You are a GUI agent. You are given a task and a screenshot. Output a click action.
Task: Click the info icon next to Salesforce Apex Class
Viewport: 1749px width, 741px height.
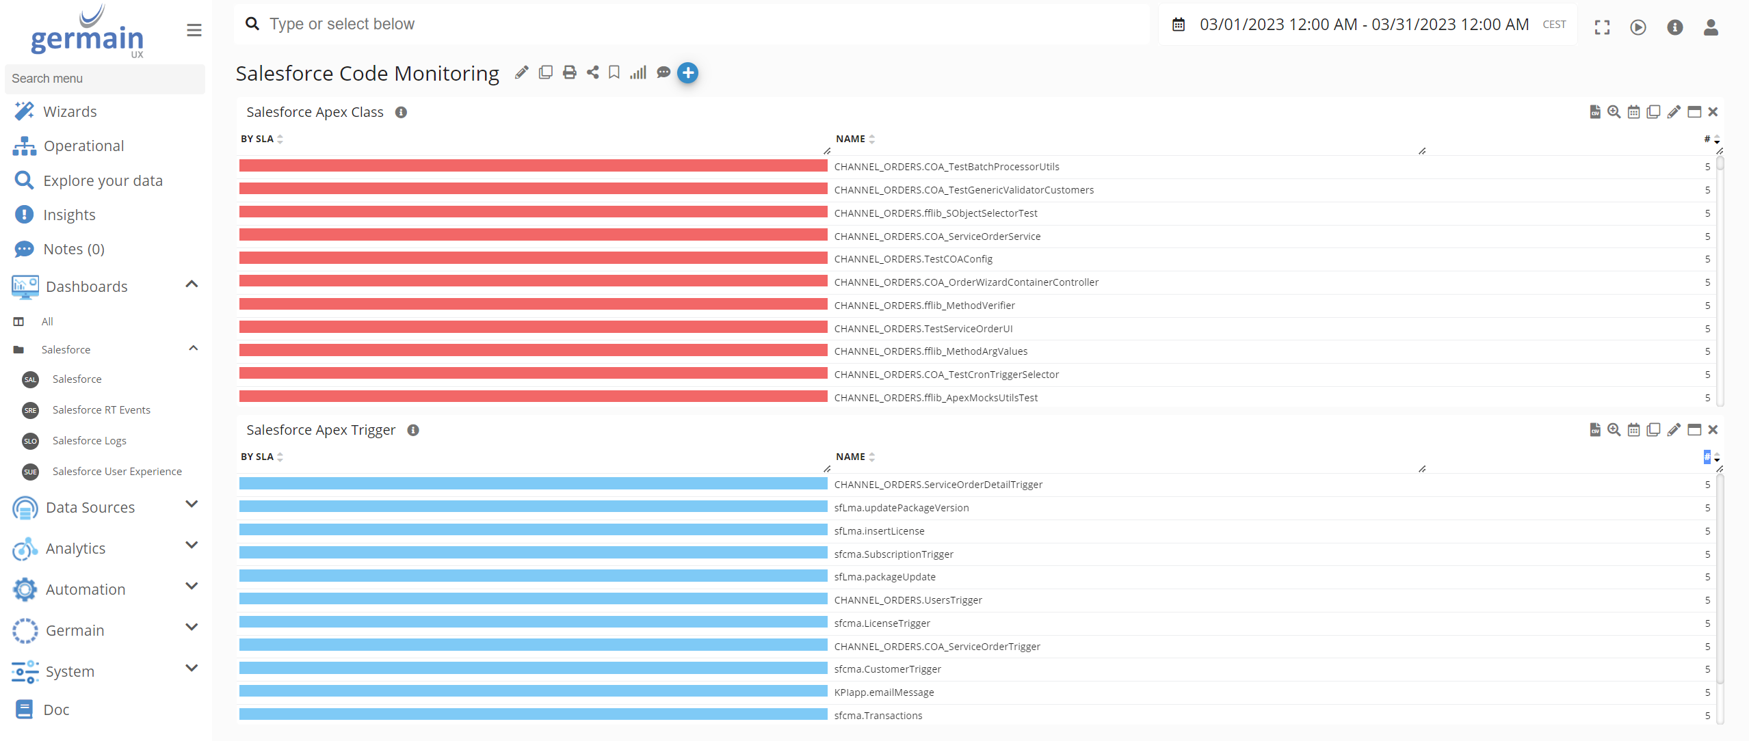401,112
